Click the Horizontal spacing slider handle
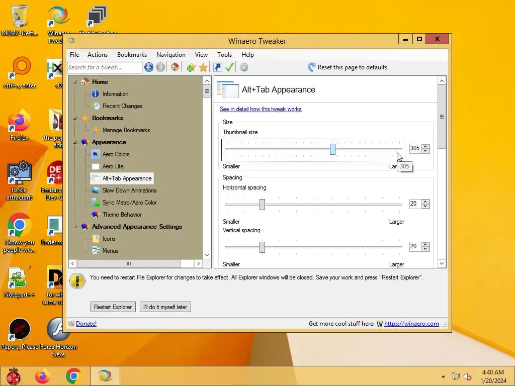515x386 pixels. coord(262,205)
